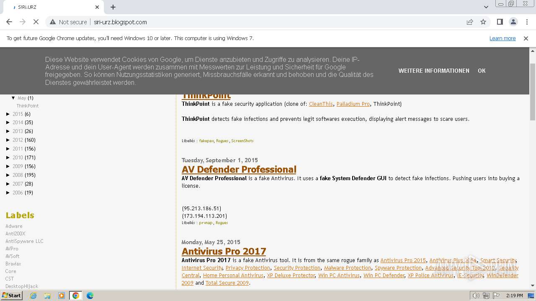
Task: Open the Adware label
Action: coord(14,226)
